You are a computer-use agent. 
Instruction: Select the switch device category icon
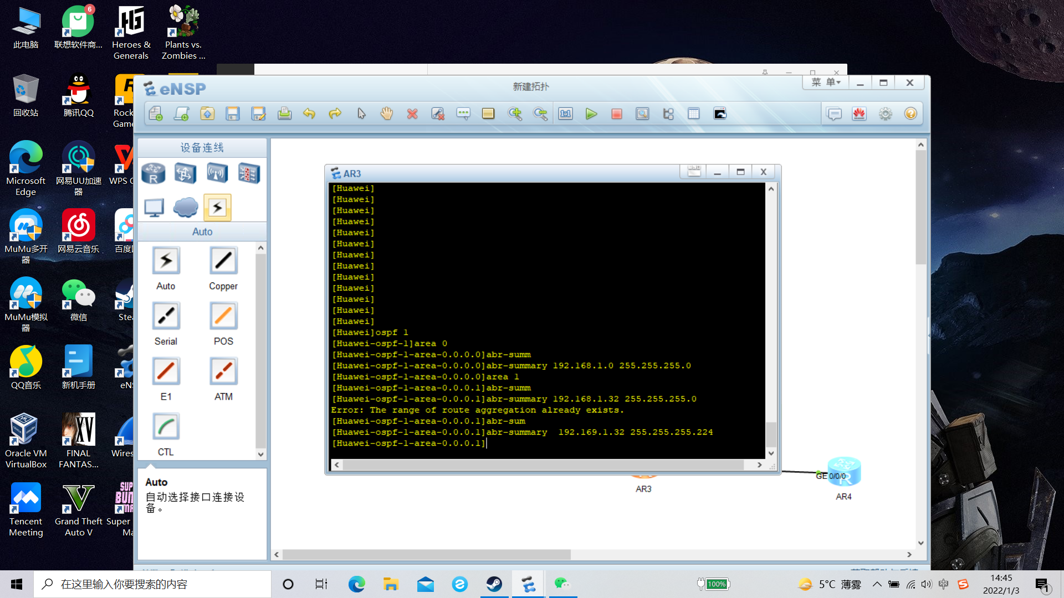pos(185,173)
